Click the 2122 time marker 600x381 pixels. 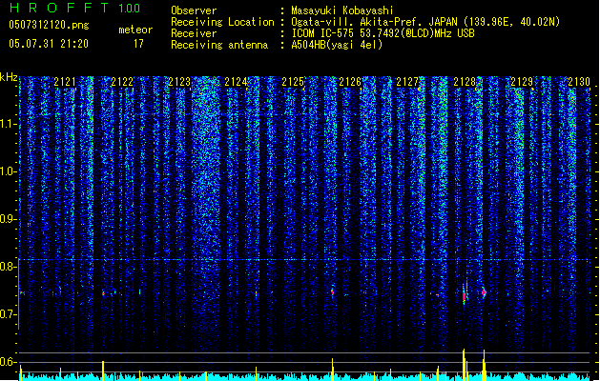pyautogui.click(x=122, y=82)
